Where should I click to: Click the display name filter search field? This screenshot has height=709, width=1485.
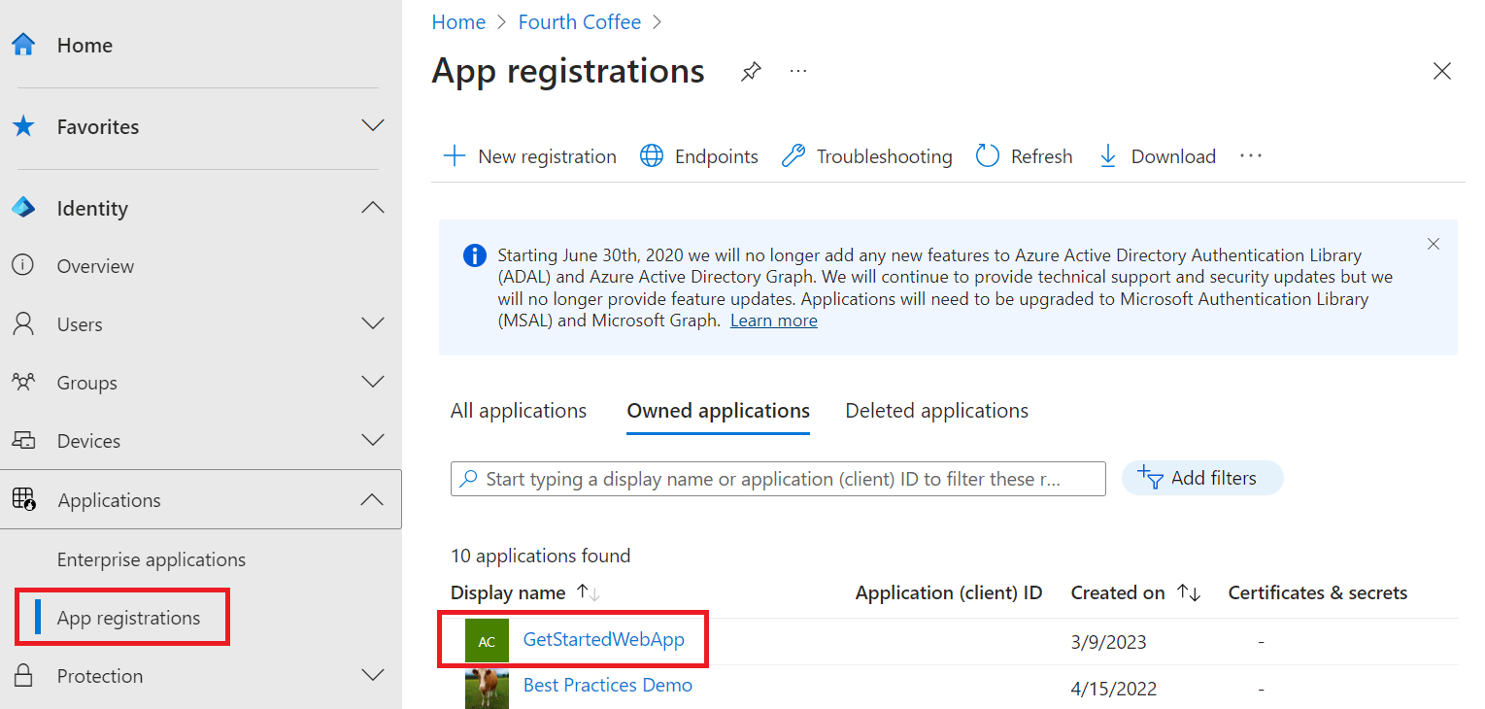(x=777, y=479)
